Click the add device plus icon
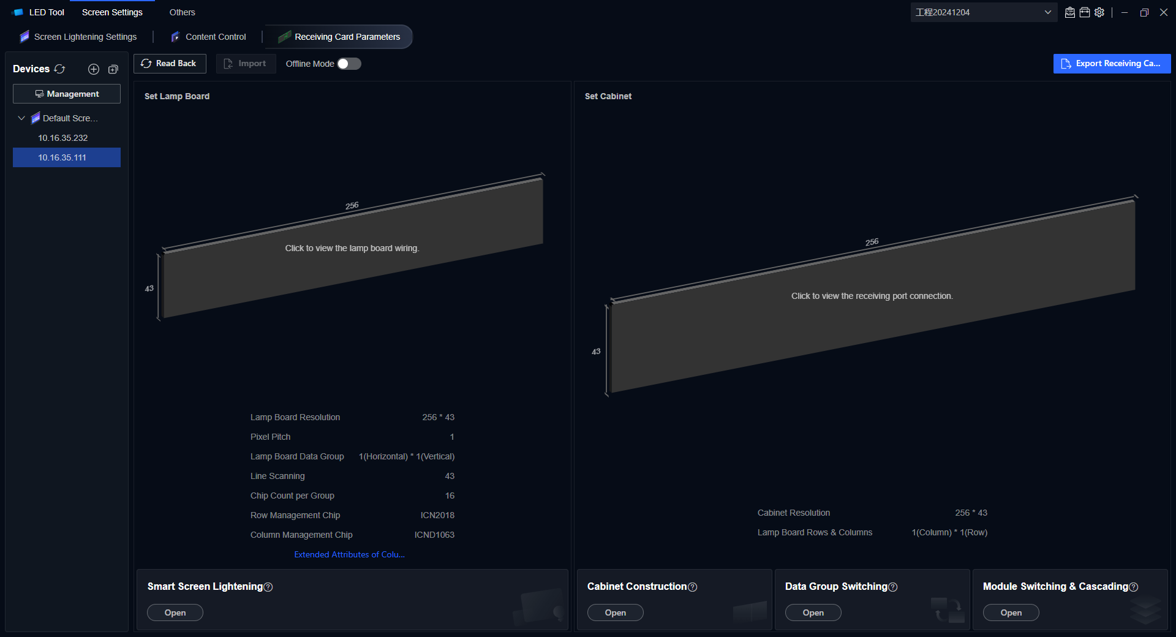Viewport: 1176px width, 637px height. point(94,69)
